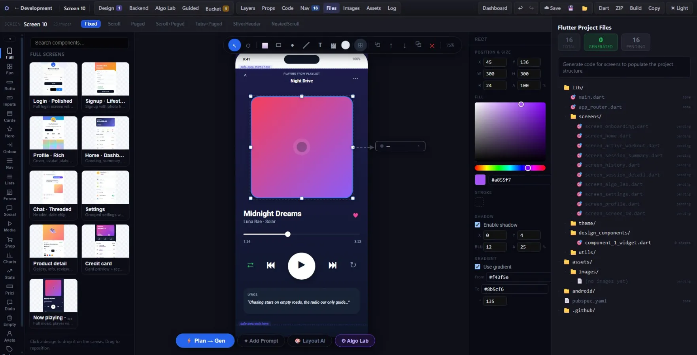Select the image placeholder tool
The height and width of the screenshot is (355, 697).
(x=333, y=45)
